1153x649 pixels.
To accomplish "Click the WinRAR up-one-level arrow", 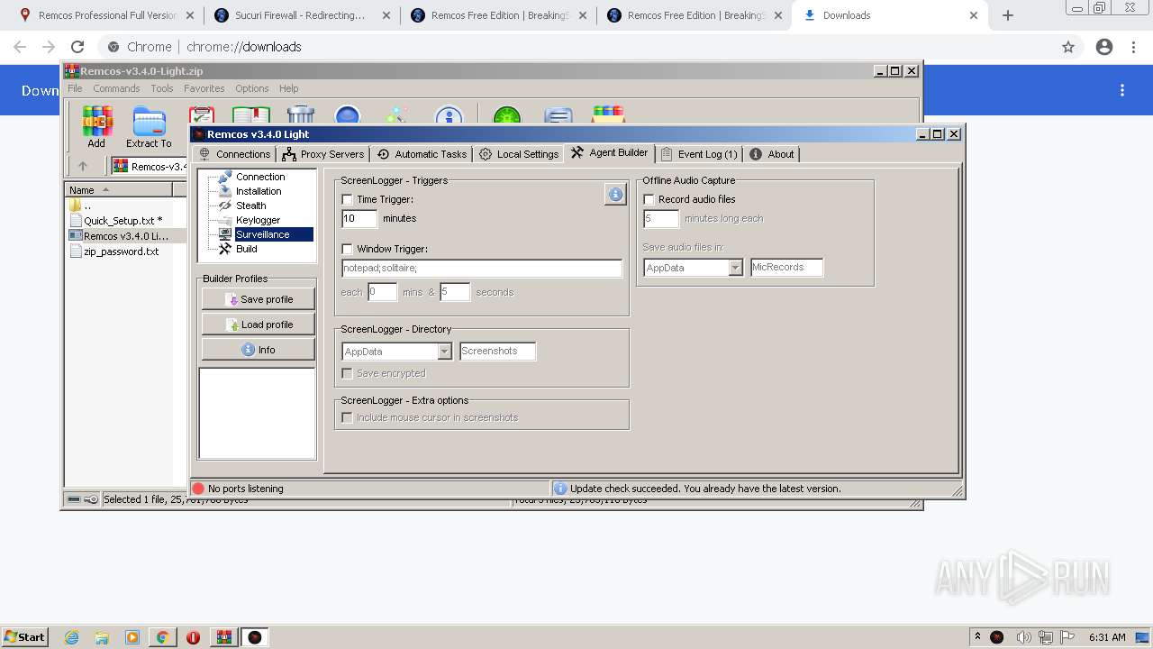I will (x=83, y=166).
